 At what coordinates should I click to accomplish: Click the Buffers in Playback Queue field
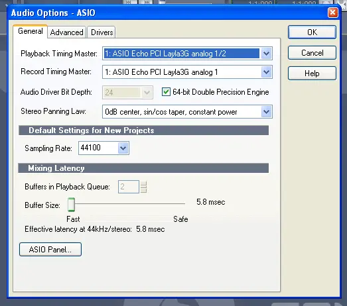(x=128, y=187)
